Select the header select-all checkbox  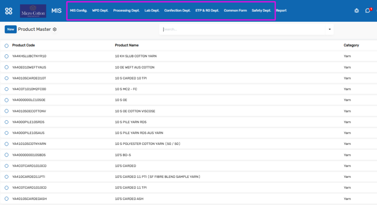coord(7,46)
